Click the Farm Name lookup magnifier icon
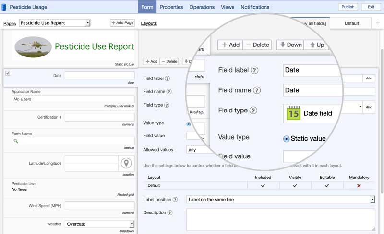384x234 pixels. click(16, 141)
